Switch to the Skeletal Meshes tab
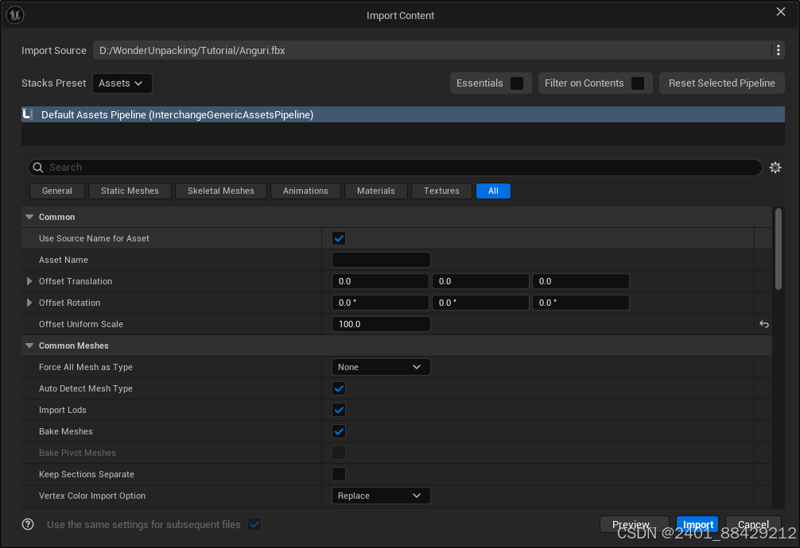The width and height of the screenshot is (800, 548). pyautogui.click(x=221, y=191)
